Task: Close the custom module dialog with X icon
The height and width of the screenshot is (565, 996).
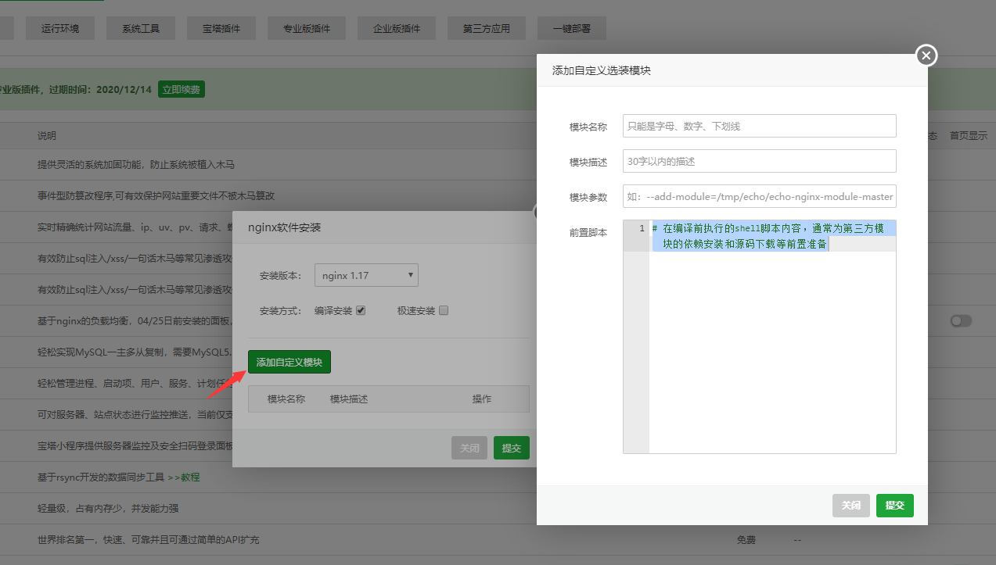Action: [926, 55]
